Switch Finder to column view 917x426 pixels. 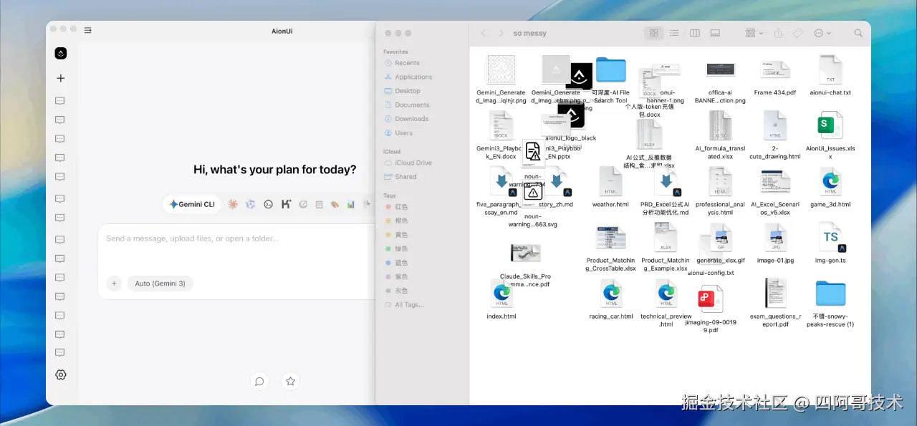click(694, 33)
